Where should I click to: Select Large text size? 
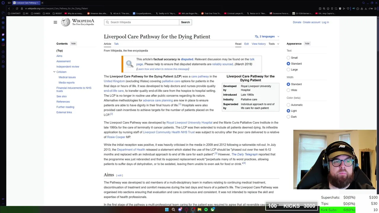click(288, 70)
